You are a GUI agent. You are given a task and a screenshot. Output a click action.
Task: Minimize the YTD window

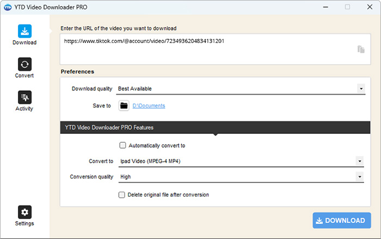pos(325,7)
